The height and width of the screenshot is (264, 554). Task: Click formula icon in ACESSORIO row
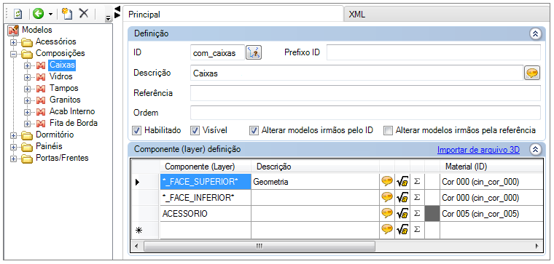click(402, 213)
